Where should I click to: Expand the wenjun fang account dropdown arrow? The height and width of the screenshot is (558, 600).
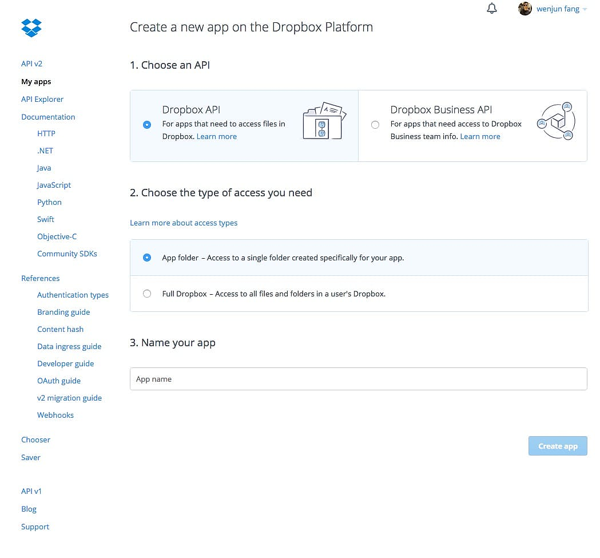pyautogui.click(x=585, y=9)
